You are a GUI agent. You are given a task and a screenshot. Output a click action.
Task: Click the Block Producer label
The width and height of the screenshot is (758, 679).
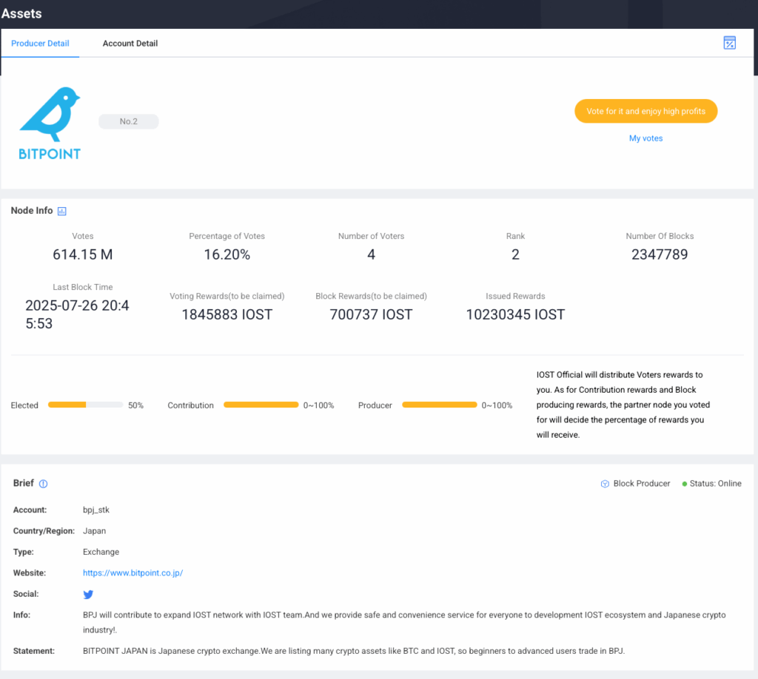[x=642, y=484]
